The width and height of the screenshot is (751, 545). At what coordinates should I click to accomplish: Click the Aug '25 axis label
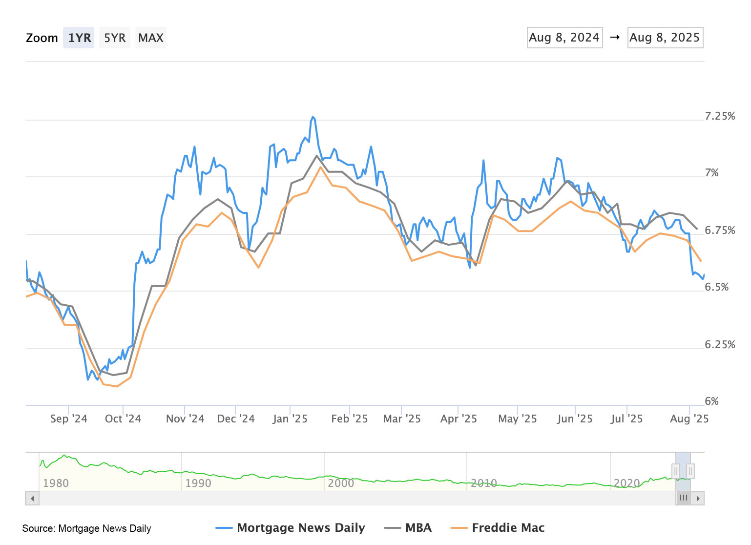(689, 419)
